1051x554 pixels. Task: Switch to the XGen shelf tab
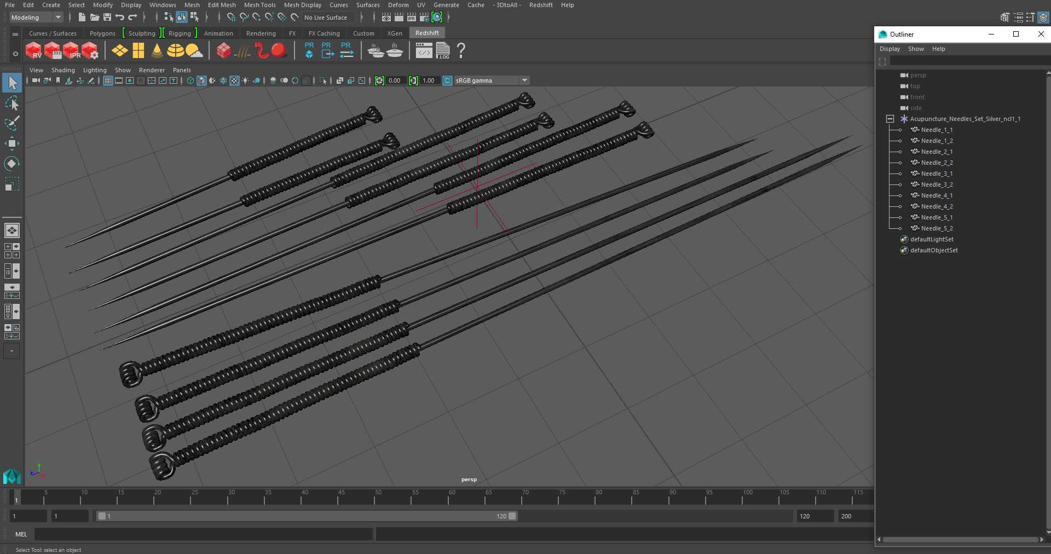tap(395, 33)
